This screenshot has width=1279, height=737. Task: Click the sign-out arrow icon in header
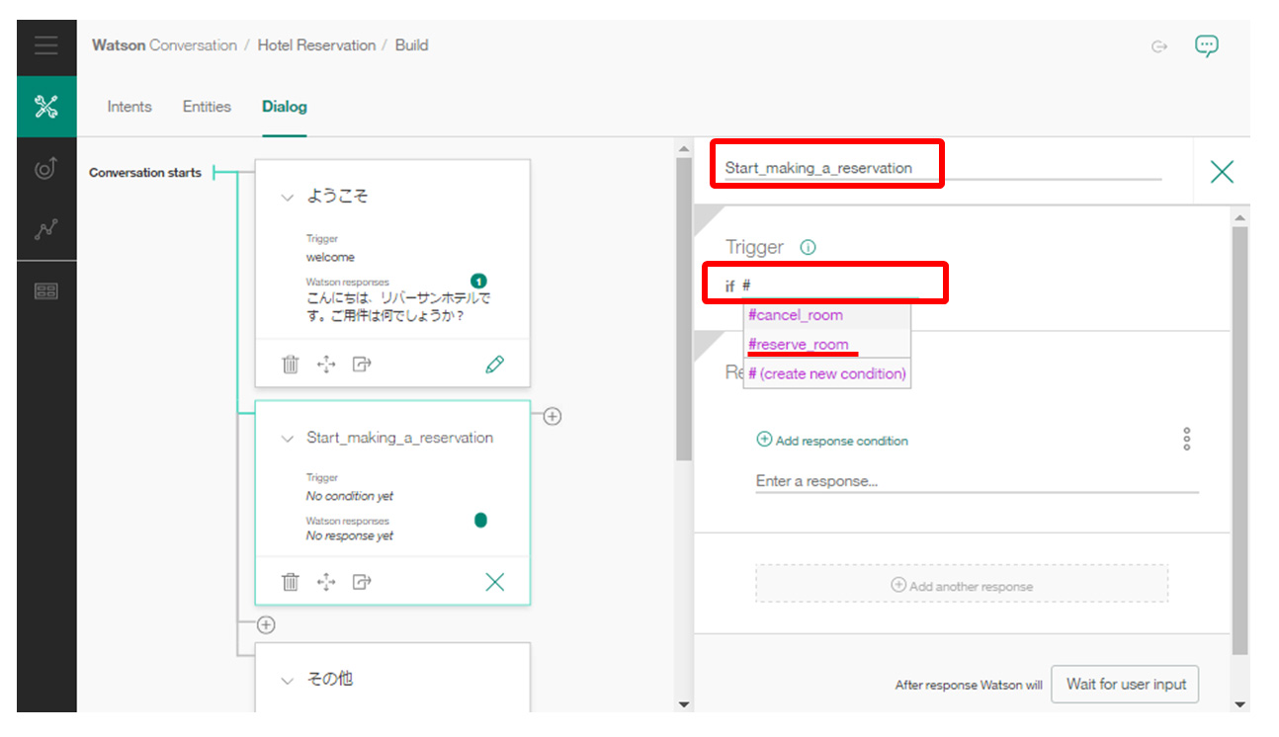1159,46
